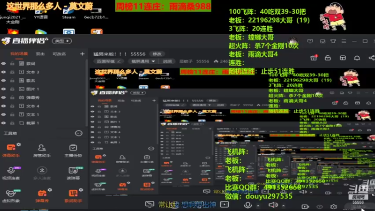375x211 pixels.
Task: Hide the 弹幕秀 source layer
Action: click(x=3, y=98)
